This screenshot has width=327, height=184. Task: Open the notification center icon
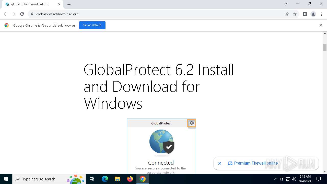319,179
